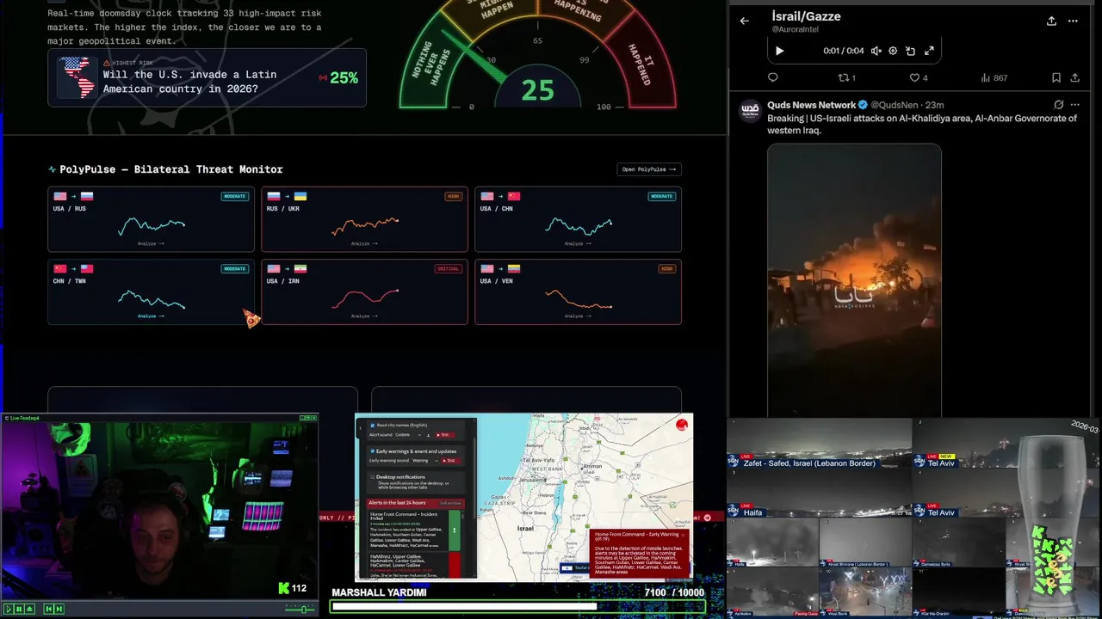The width and height of the screenshot is (1102, 619).
Task: Enable the Desktop notifications checkbox
Action: [373, 477]
